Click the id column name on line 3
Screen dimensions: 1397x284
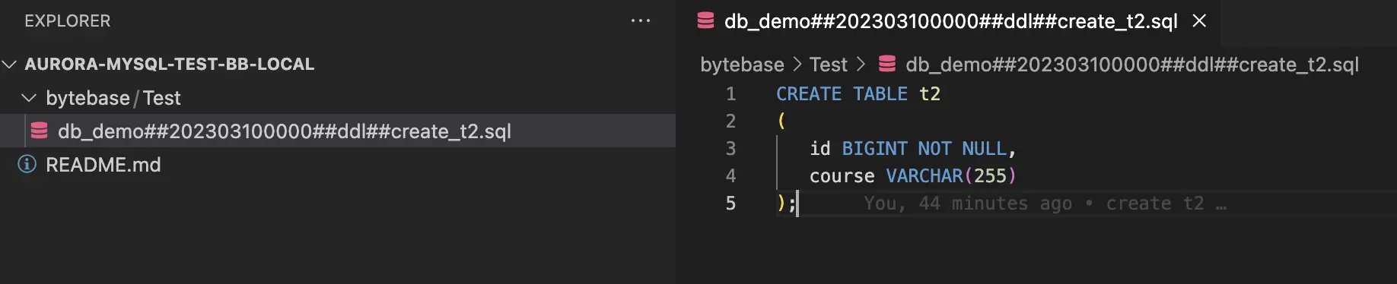tap(819, 149)
